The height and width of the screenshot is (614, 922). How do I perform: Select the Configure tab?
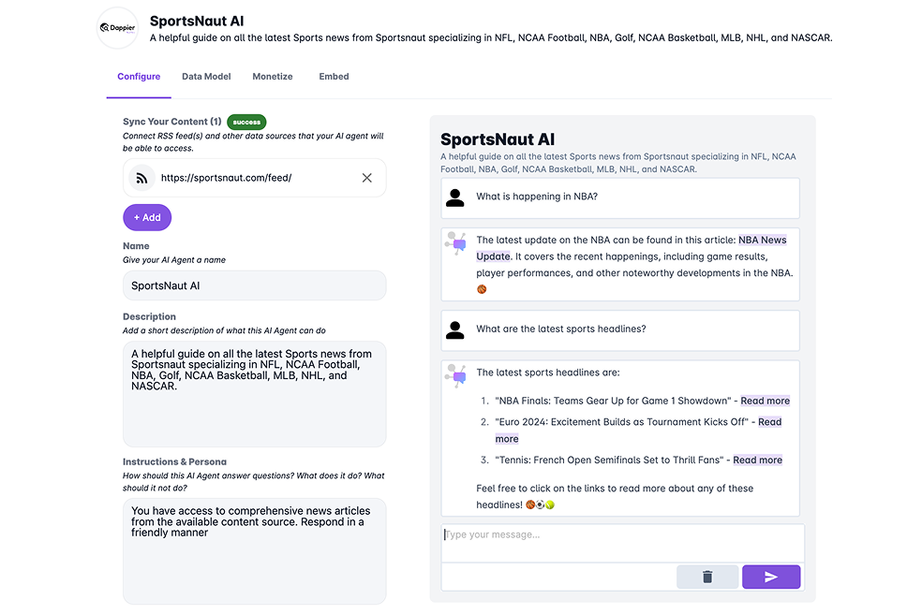click(139, 77)
